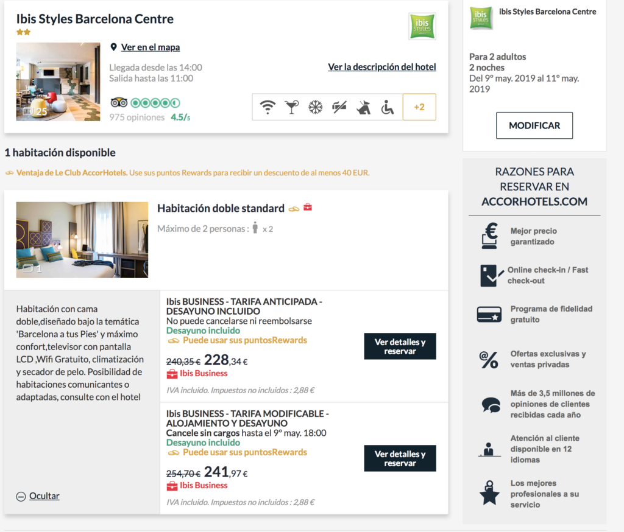Show the +2 additional amenities

[419, 107]
